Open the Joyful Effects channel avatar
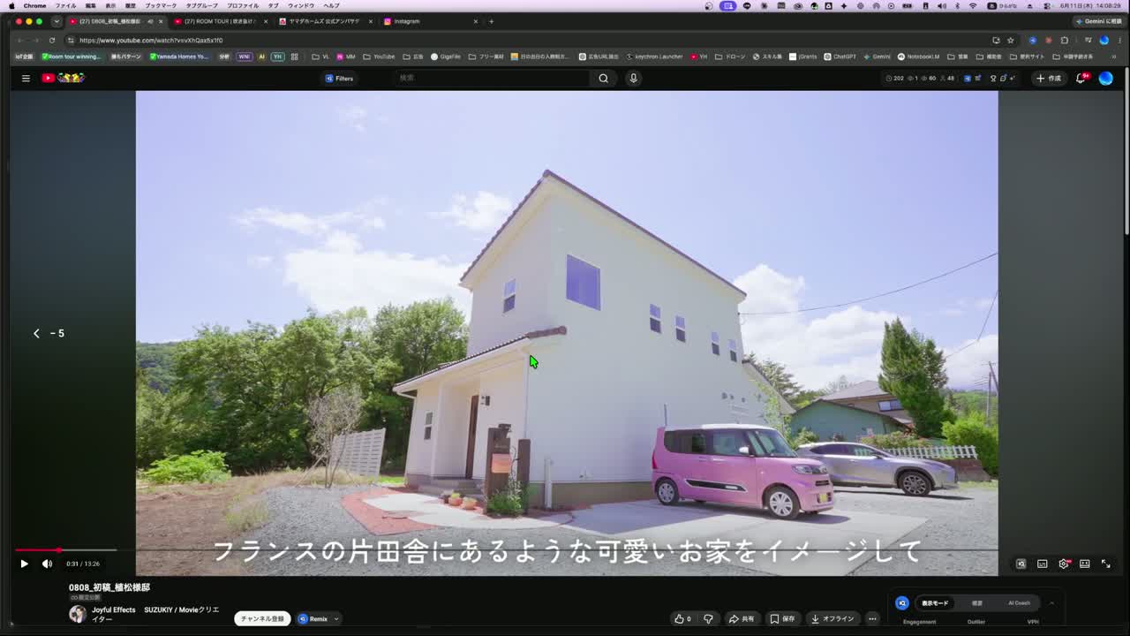This screenshot has height=636, width=1130. (x=78, y=614)
